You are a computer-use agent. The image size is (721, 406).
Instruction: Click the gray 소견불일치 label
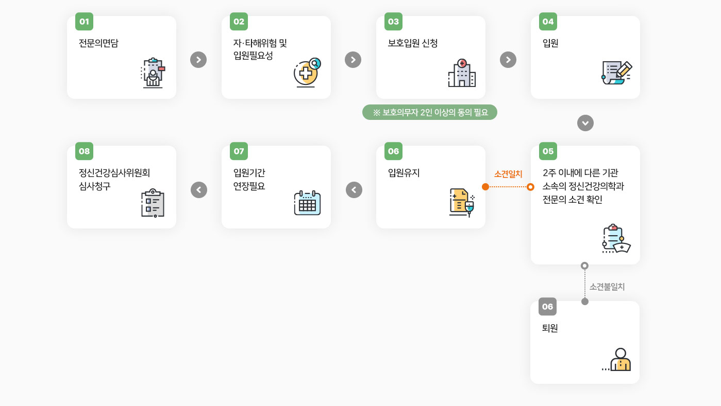607,287
